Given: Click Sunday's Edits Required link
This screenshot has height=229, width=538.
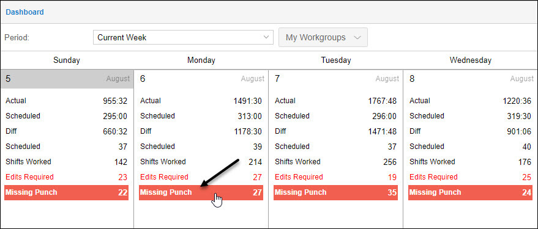Looking at the screenshot, I should 29,177.
